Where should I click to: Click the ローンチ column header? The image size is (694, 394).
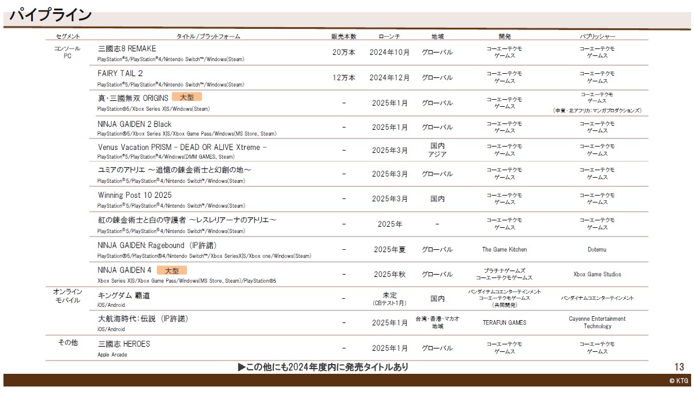(389, 36)
